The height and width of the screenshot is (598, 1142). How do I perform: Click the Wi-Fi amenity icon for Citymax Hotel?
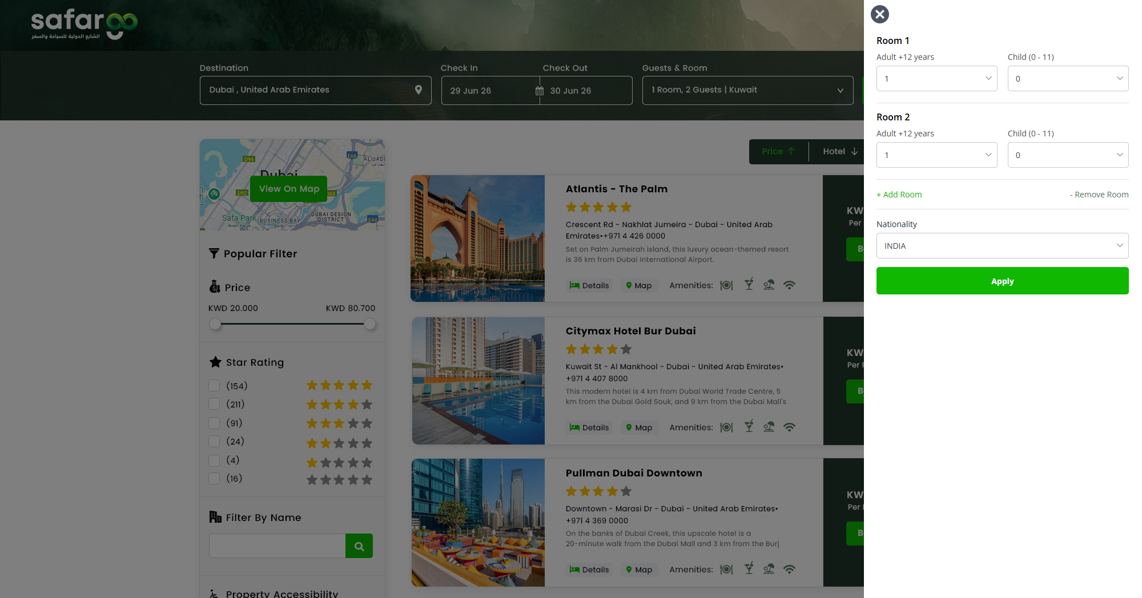click(x=789, y=427)
